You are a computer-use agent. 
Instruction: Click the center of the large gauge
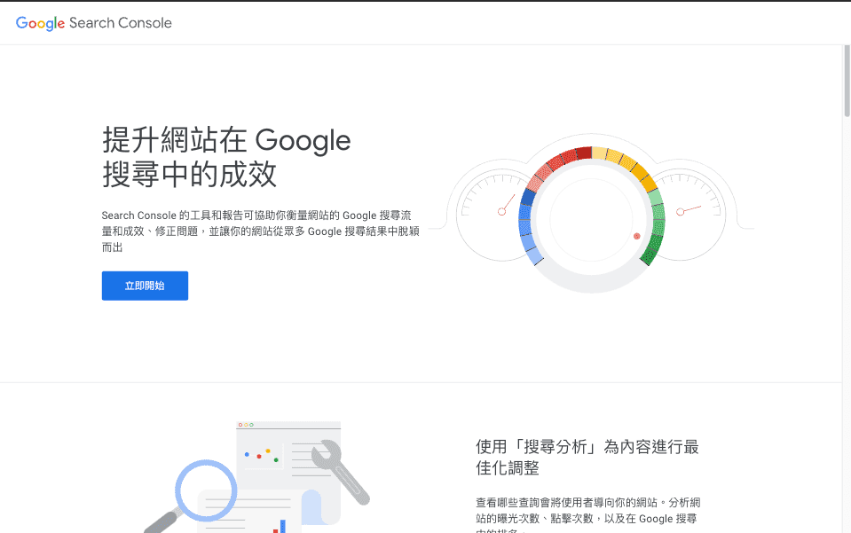(x=591, y=219)
